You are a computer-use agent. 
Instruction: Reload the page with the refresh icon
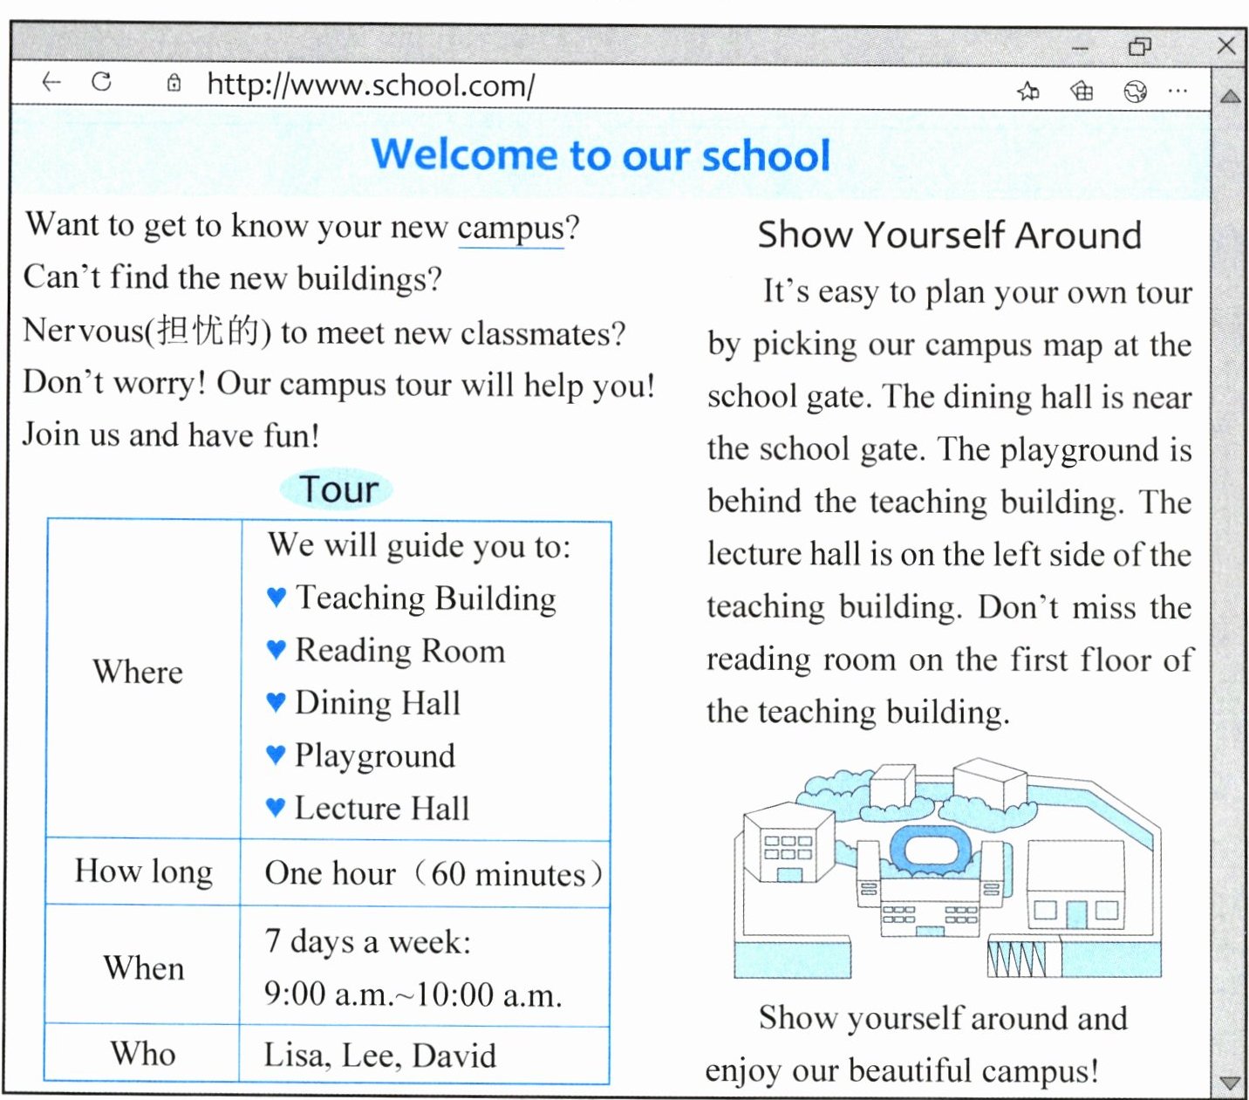pos(102,82)
